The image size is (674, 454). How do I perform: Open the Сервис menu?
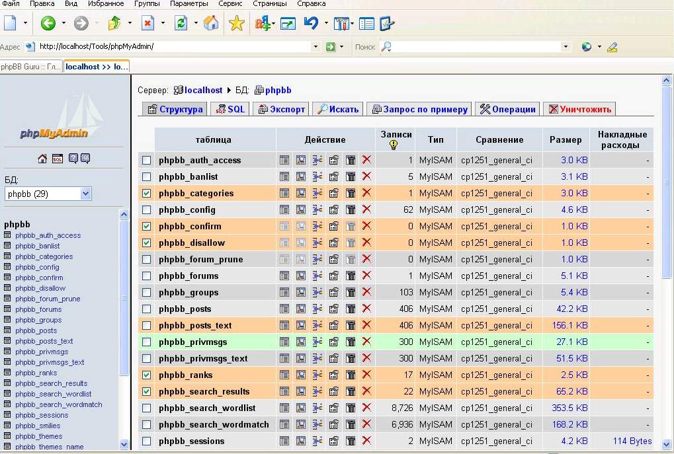230,4
